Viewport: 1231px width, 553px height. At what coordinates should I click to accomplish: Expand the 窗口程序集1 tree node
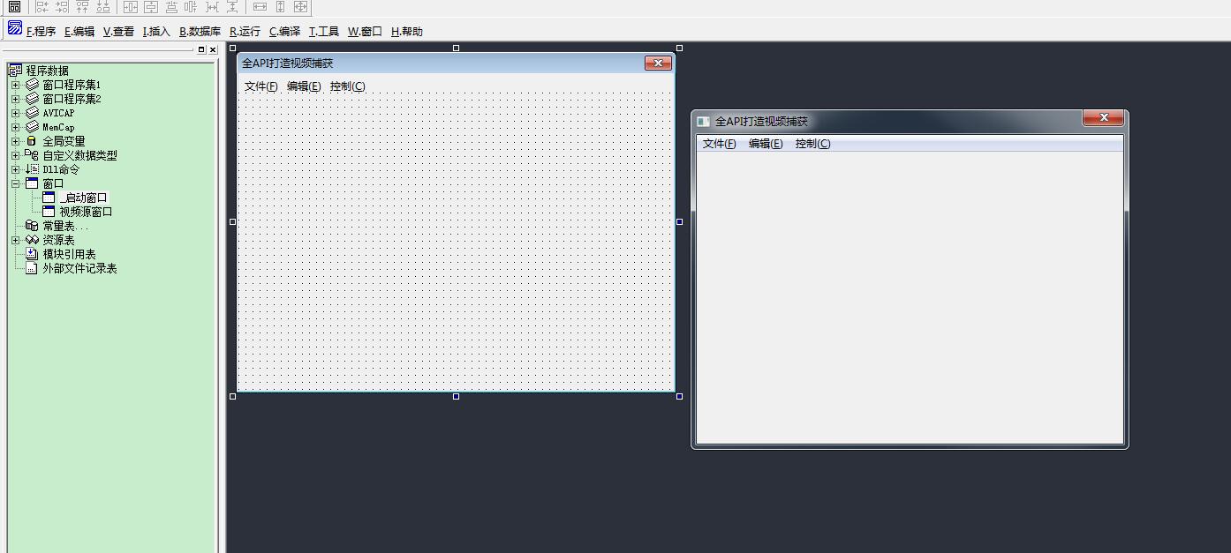(x=15, y=85)
